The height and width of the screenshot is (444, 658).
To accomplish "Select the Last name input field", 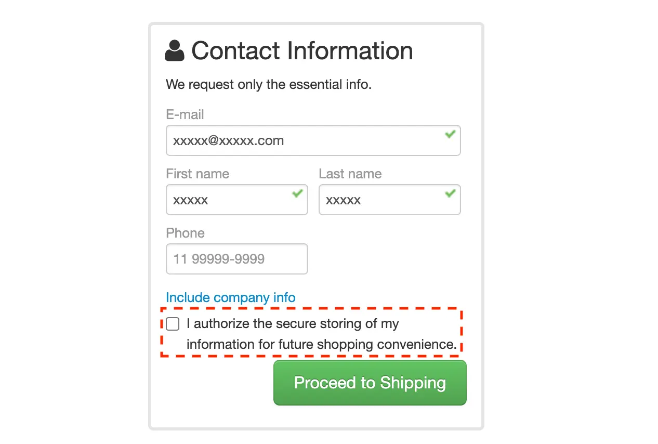I will (382, 200).
